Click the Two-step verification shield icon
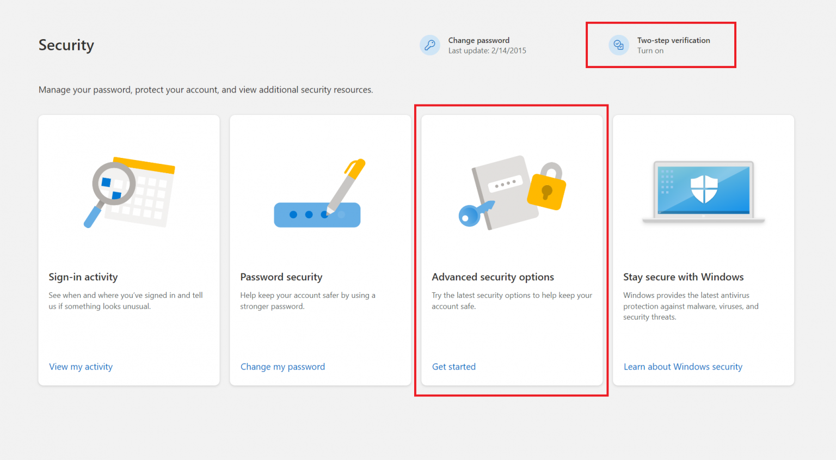The height and width of the screenshot is (460, 836). tap(619, 45)
